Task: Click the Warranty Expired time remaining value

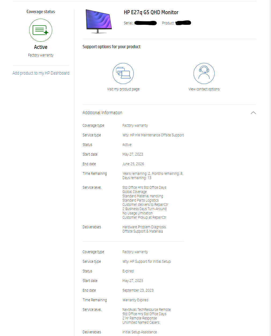Action: pos(135,300)
